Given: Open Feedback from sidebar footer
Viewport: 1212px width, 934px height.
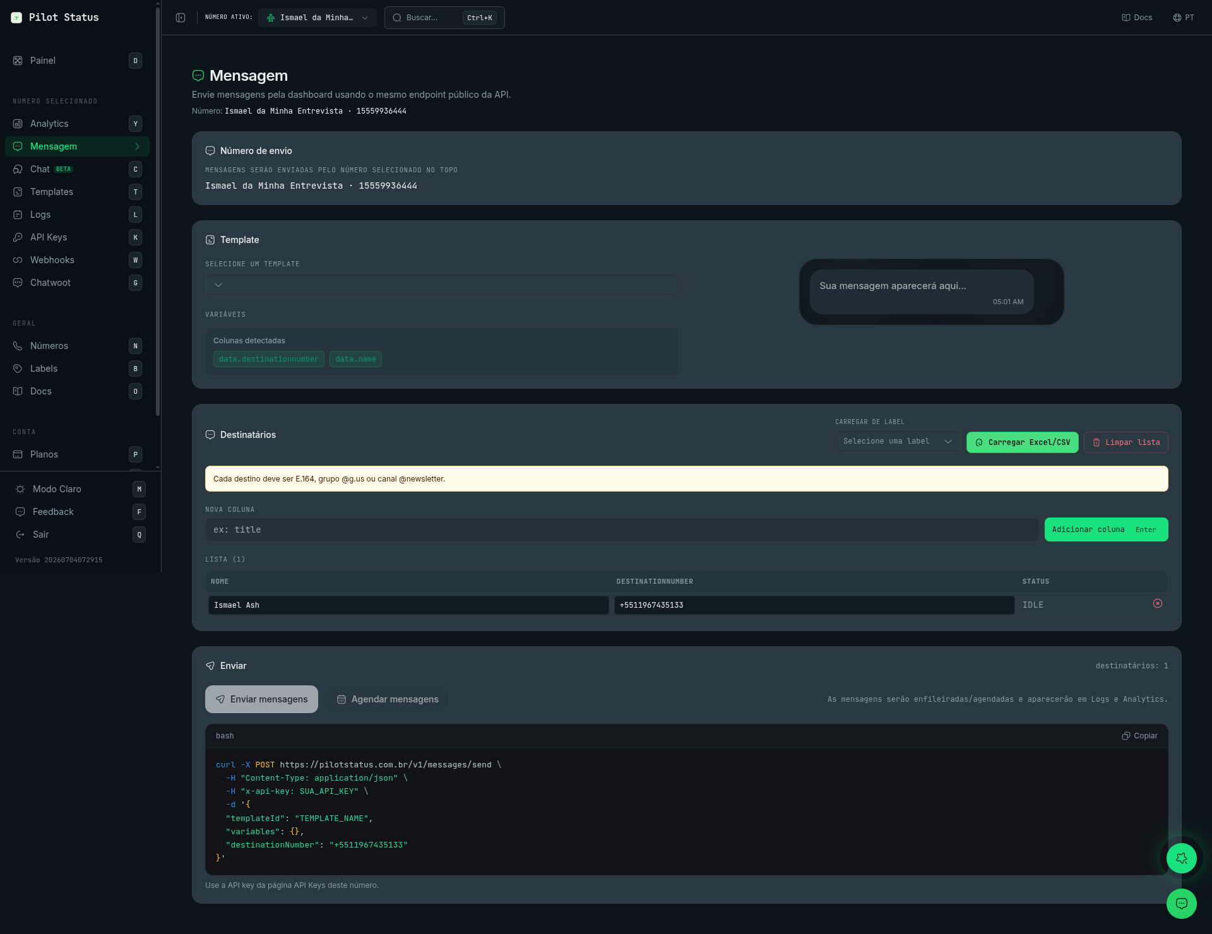Looking at the screenshot, I should pyautogui.click(x=80, y=512).
